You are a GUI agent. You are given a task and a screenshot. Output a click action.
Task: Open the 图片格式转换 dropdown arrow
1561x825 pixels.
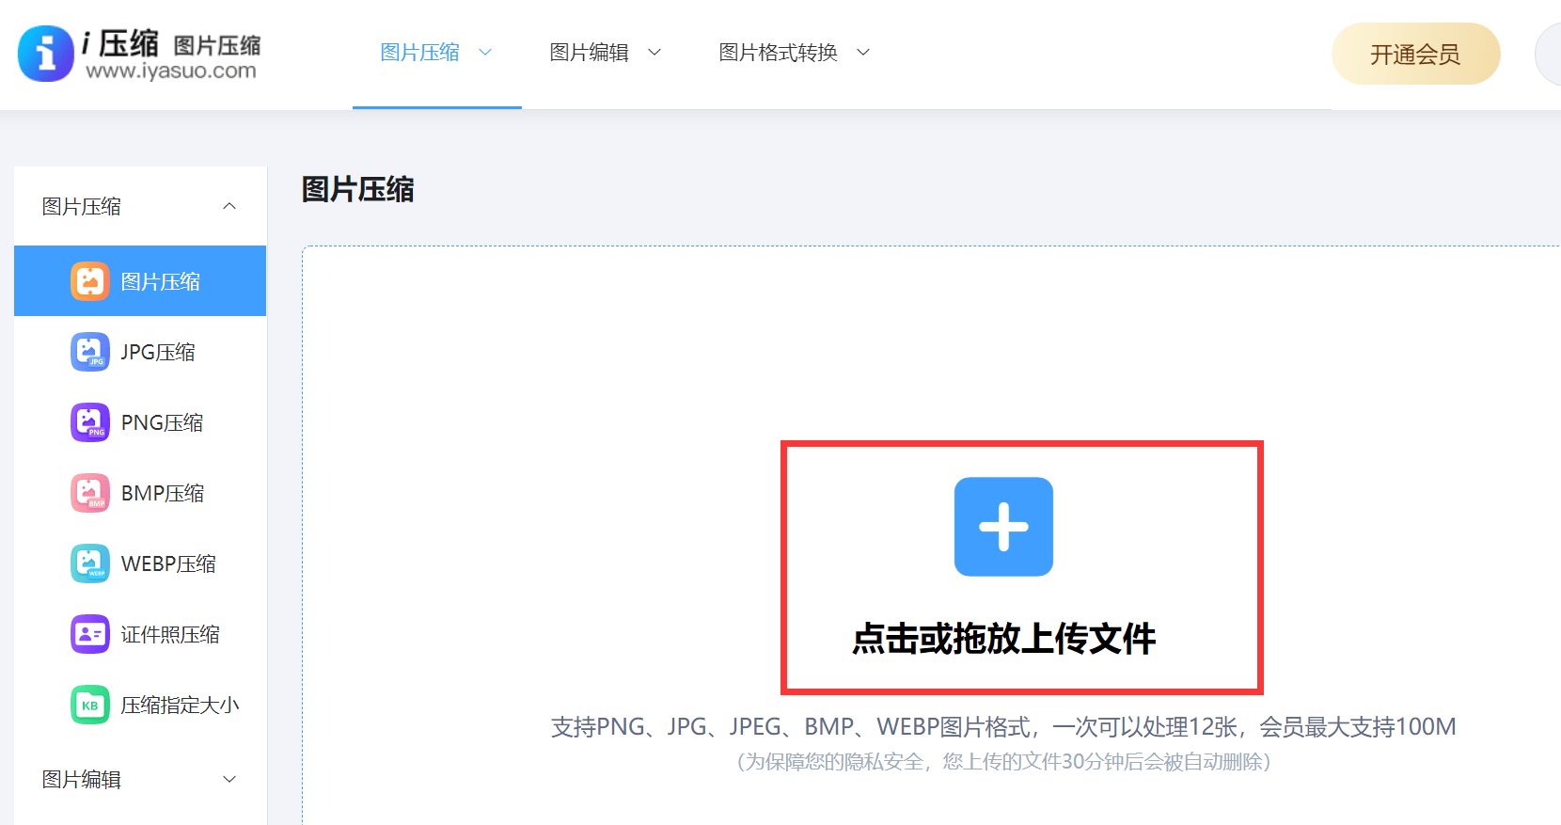coord(863,53)
